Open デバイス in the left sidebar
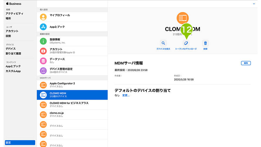The width and height of the screenshot is (261, 147). 11,49
